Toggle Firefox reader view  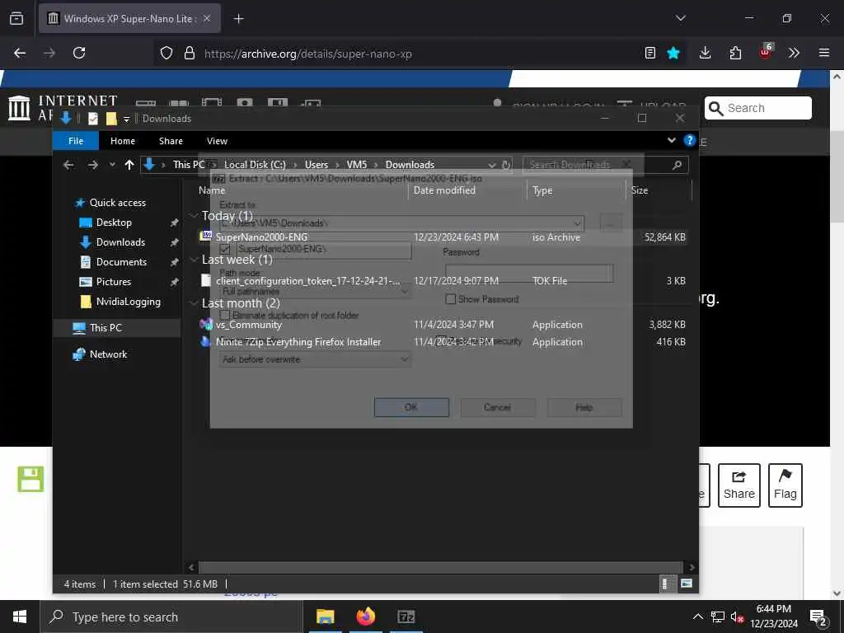[650, 53]
